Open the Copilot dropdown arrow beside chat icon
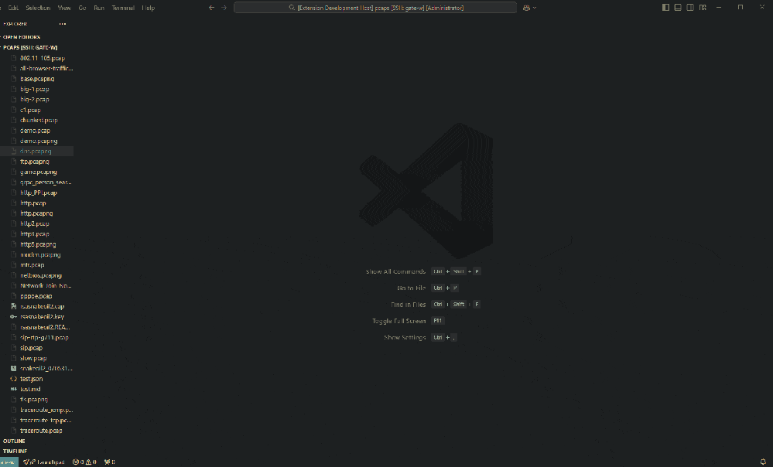773x467 pixels. click(535, 8)
